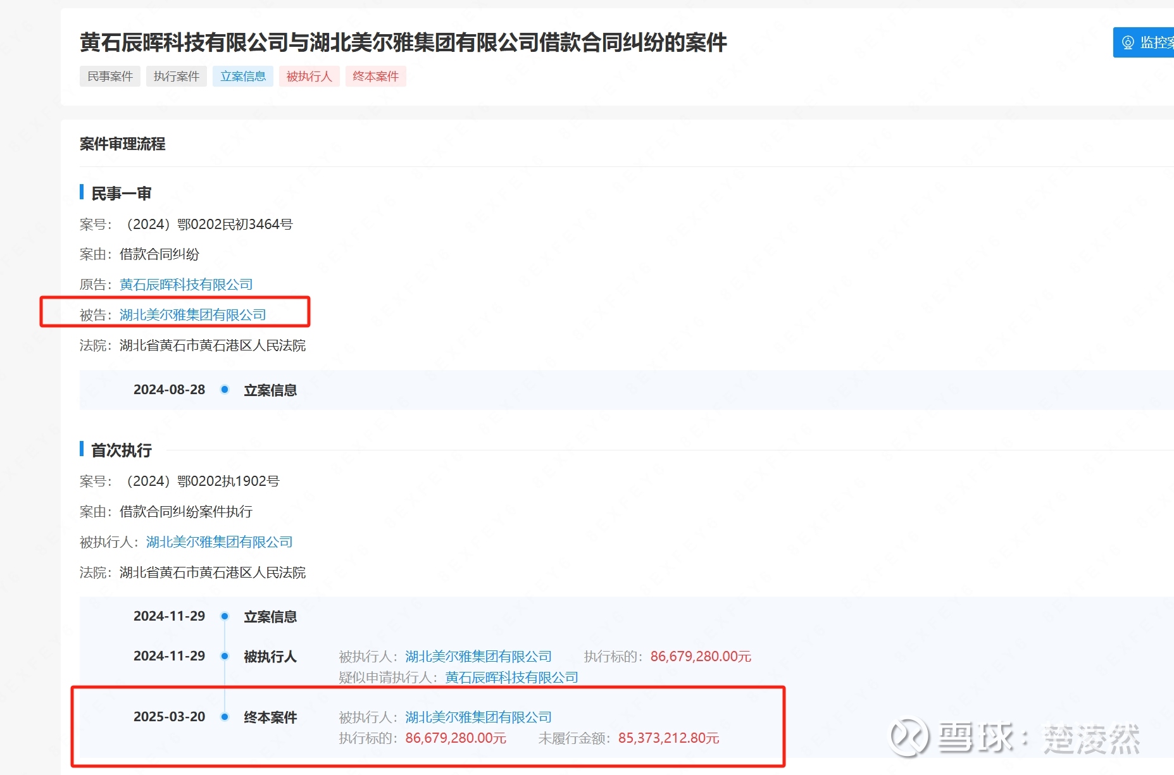Click the 2024-08-28 timeline dot
Screen dimensions: 1174x775
tap(225, 390)
